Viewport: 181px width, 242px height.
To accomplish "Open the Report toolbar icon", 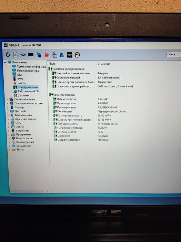I will pyautogui.click(x=15, y=55).
